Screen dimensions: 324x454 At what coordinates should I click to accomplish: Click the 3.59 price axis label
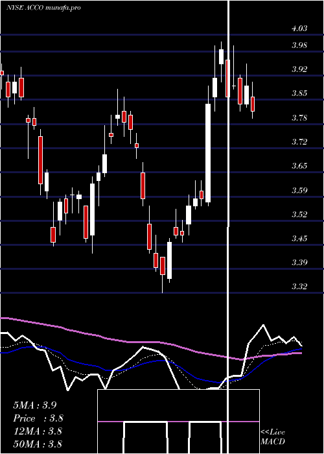coord(299,190)
